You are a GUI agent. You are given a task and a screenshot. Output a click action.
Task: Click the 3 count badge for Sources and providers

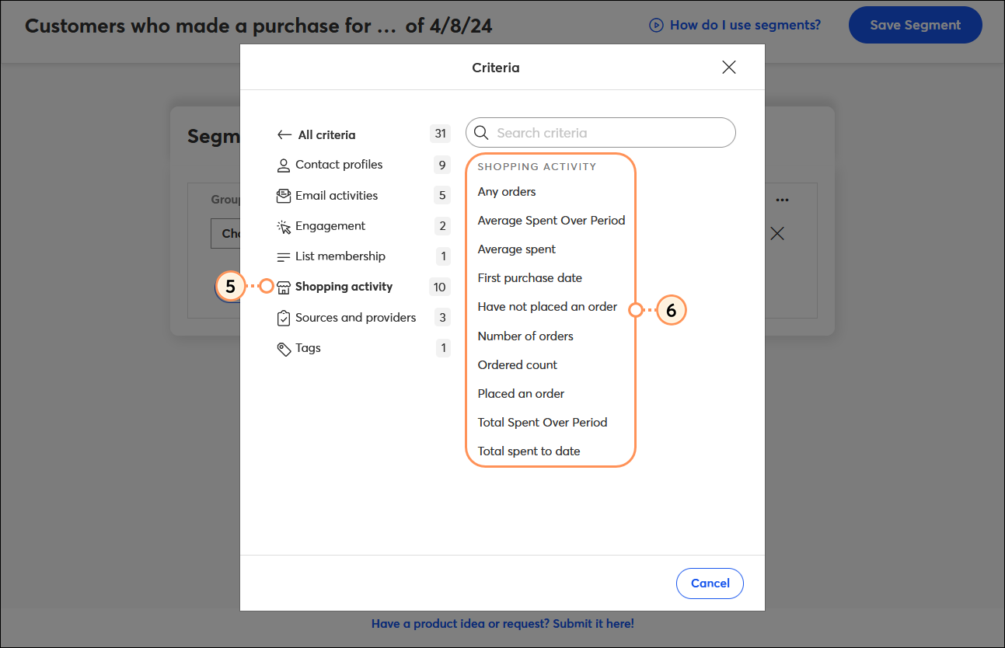(442, 318)
